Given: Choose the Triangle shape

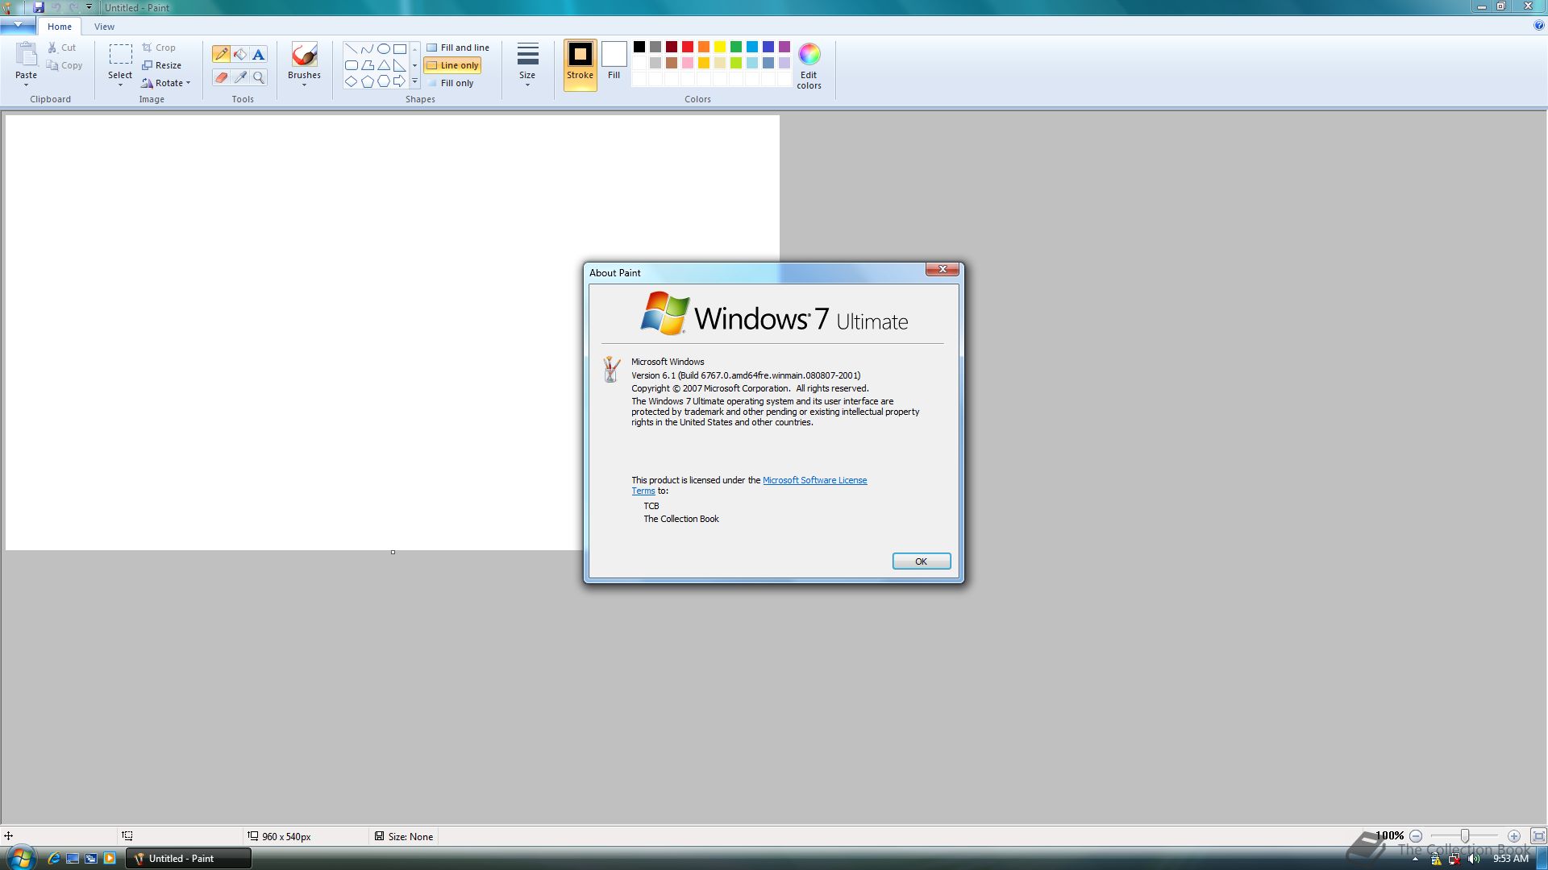Looking at the screenshot, I should pyautogui.click(x=384, y=65).
